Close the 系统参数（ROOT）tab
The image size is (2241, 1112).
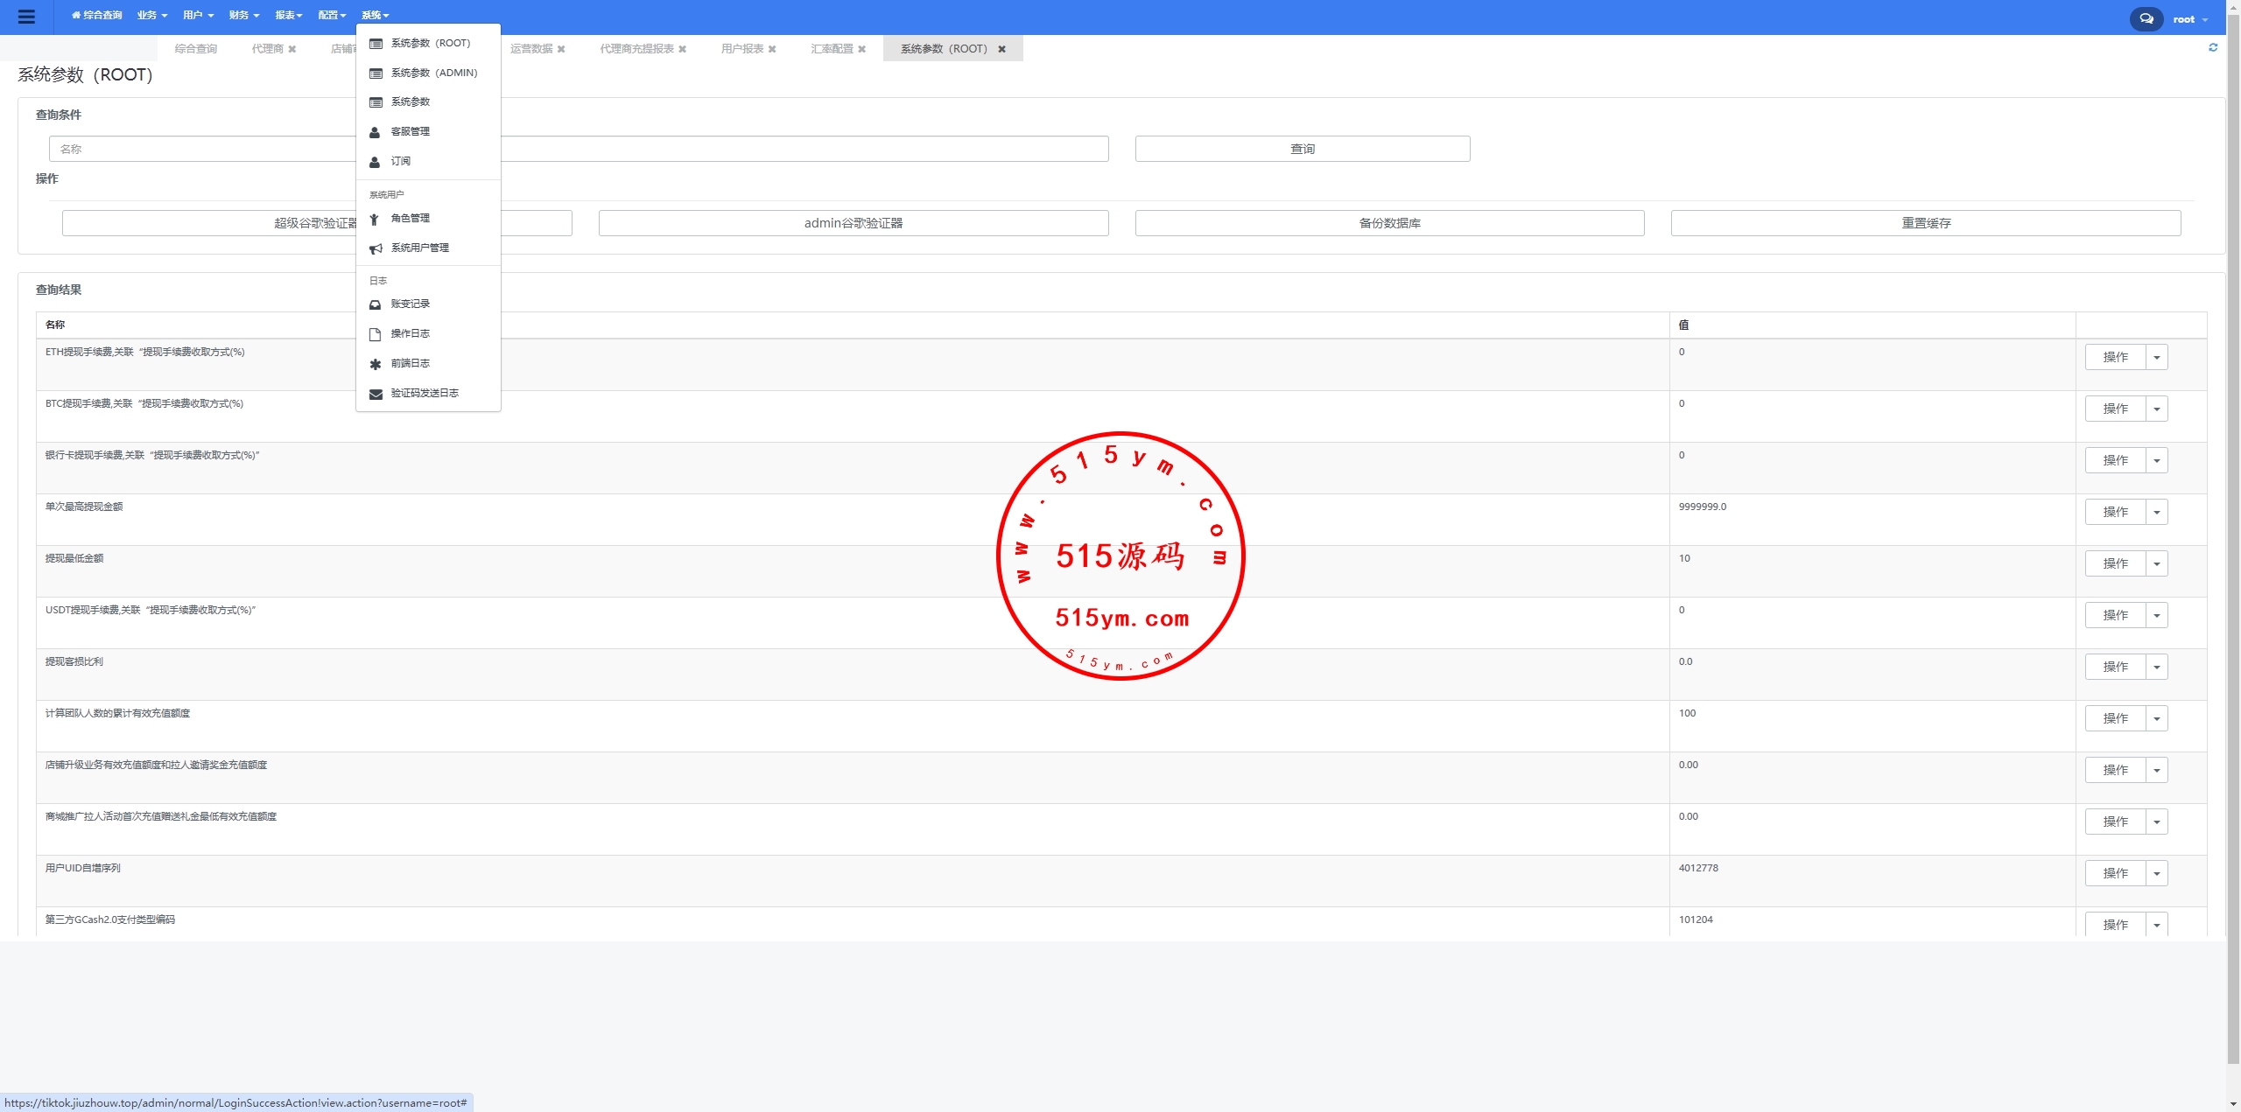click(x=1001, y=49)
